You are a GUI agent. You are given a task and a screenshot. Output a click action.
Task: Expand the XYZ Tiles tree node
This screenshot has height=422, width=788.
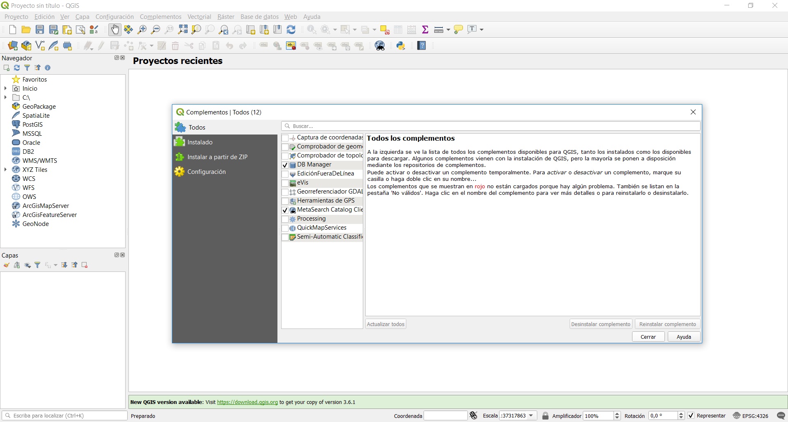5,169
